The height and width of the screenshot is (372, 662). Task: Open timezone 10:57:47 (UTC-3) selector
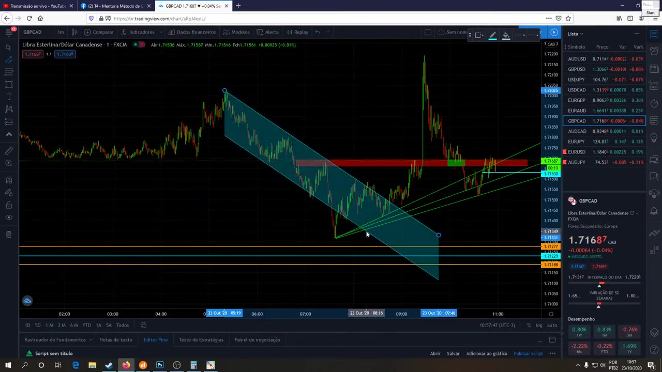coord(497,325)
